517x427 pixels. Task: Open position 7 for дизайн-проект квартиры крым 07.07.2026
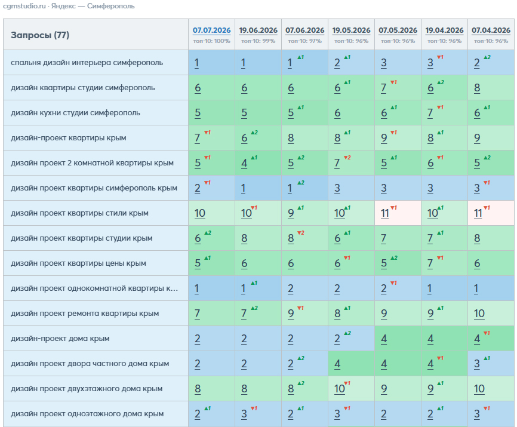click(197, 138)
